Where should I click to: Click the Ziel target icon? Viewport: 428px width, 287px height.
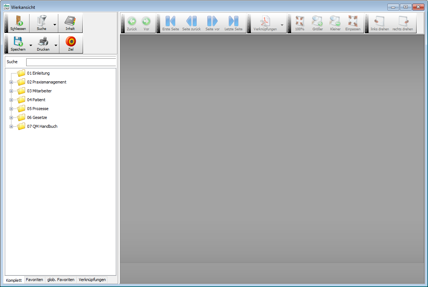click(x=70, y=41)
